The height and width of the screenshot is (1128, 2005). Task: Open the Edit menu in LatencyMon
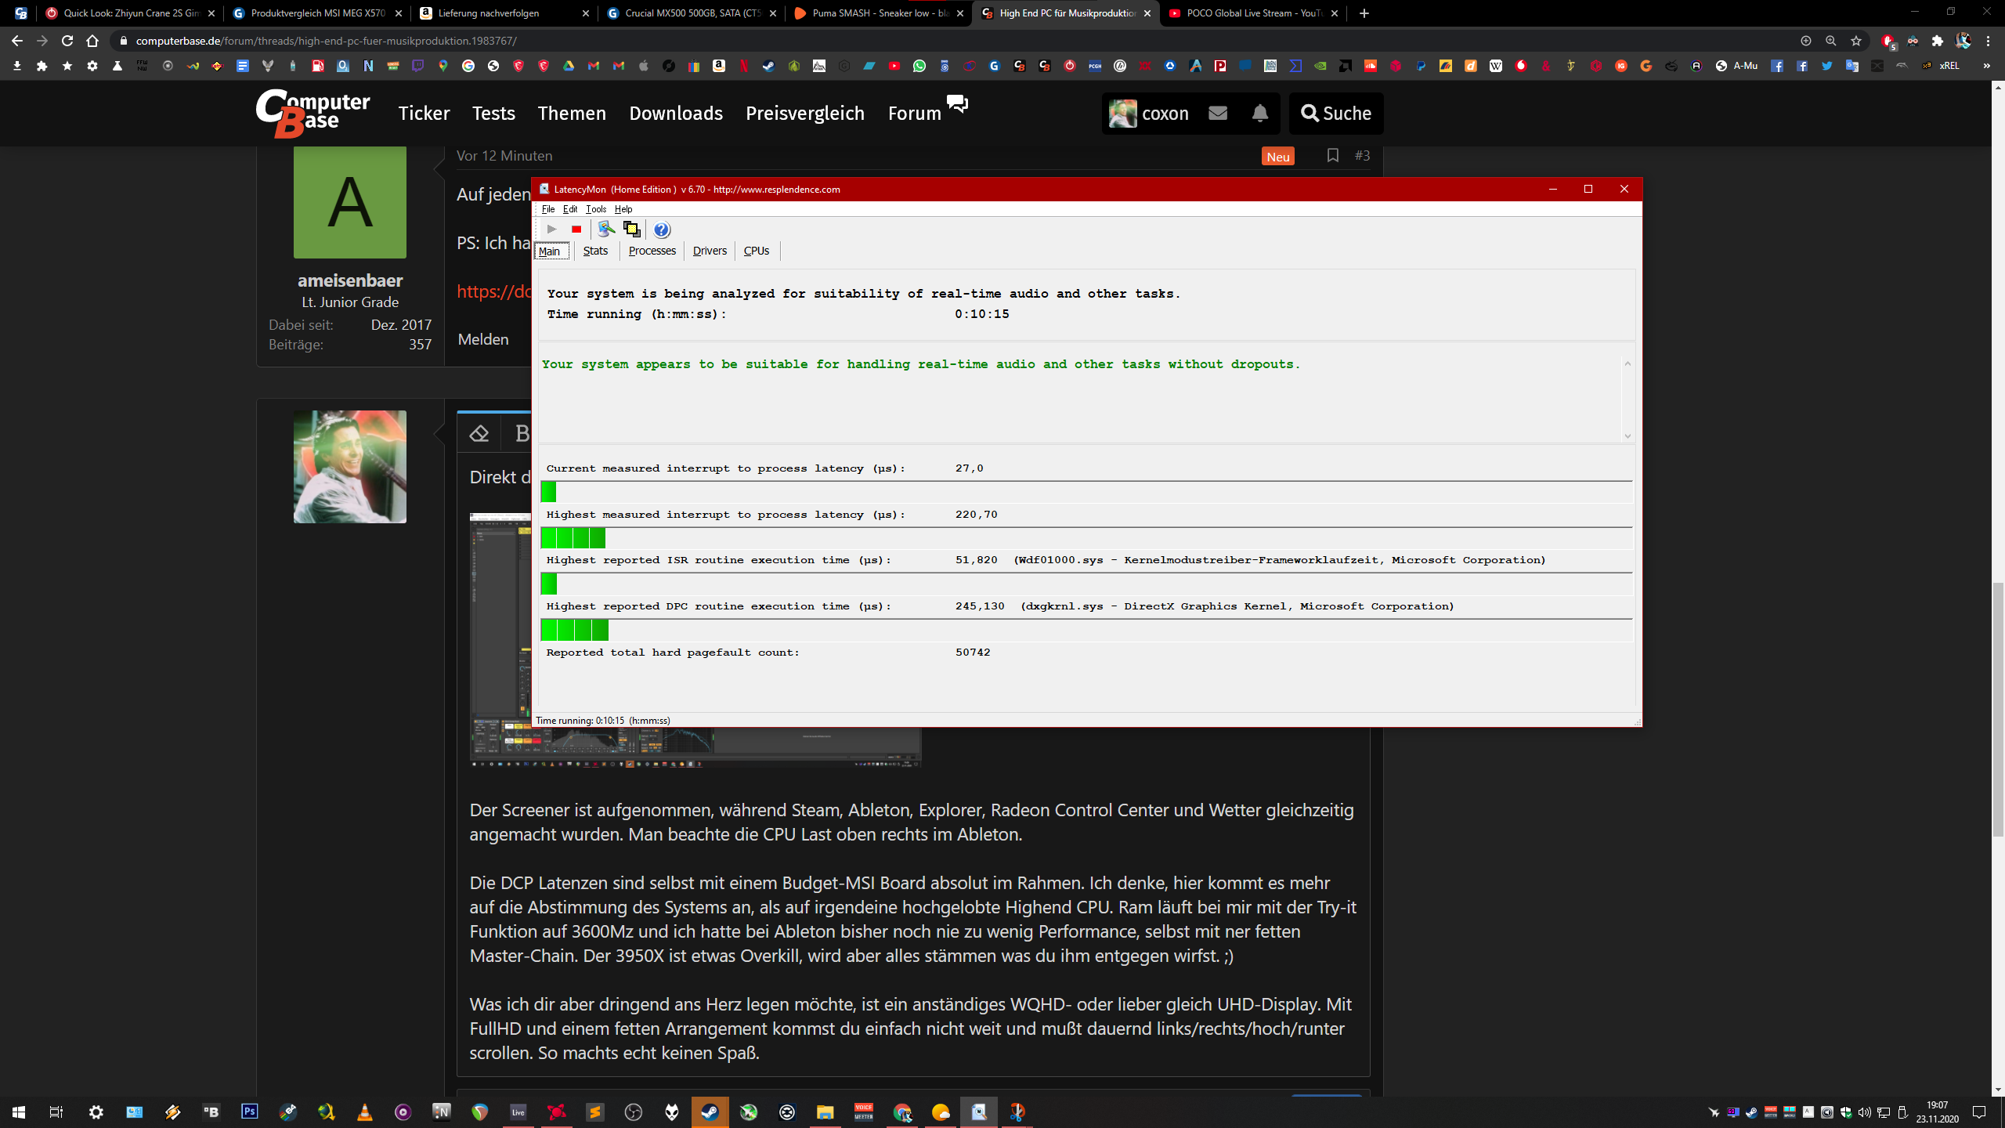click(x=570, y=209)
